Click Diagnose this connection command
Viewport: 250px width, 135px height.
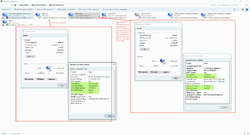[45, 9]
